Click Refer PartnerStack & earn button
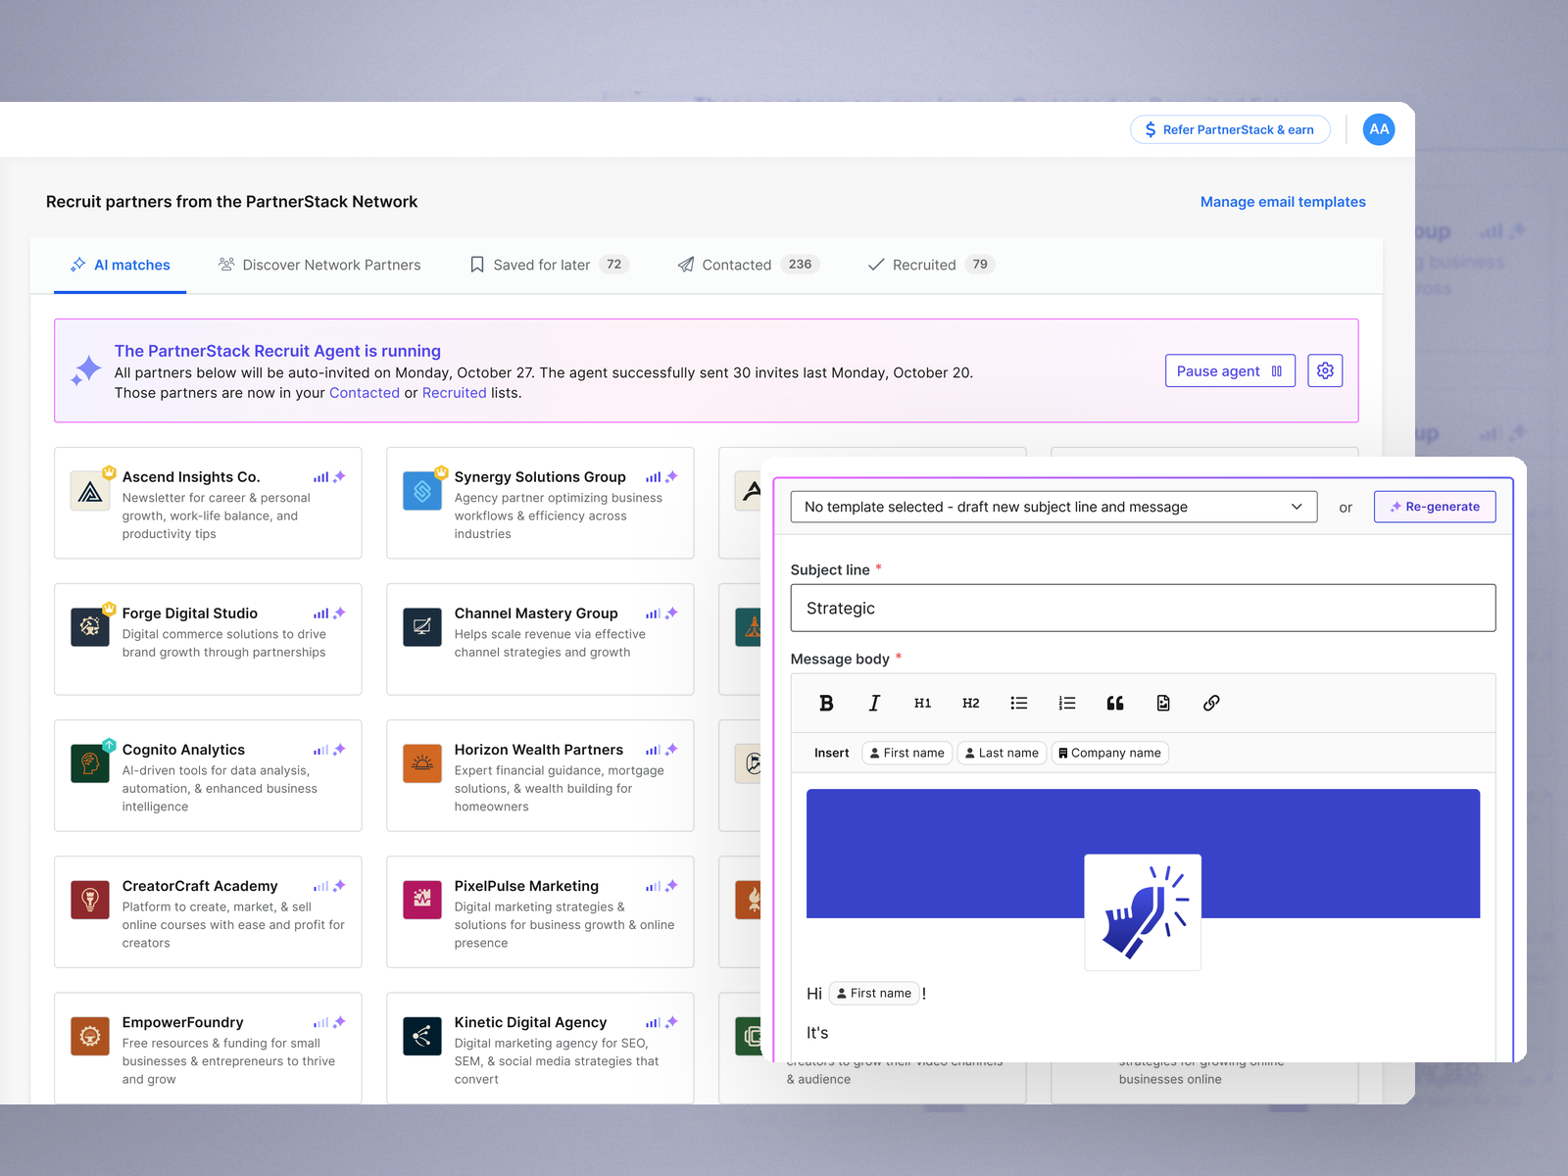 [x=1230, y=129]
